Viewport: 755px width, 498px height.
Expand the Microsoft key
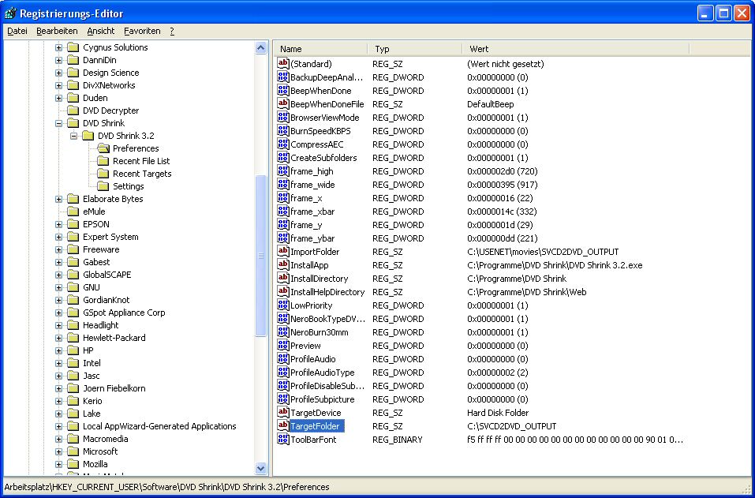pyautogui.click(x=58, y=451)
